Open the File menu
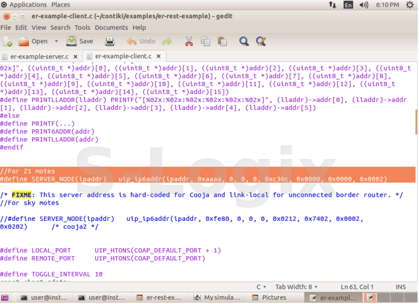Screen dimensions: 419x304 click(x=5, y=27)
